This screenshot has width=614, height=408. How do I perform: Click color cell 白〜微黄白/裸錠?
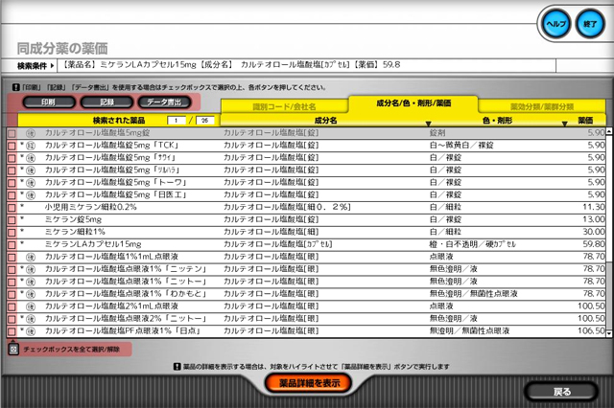461,145
